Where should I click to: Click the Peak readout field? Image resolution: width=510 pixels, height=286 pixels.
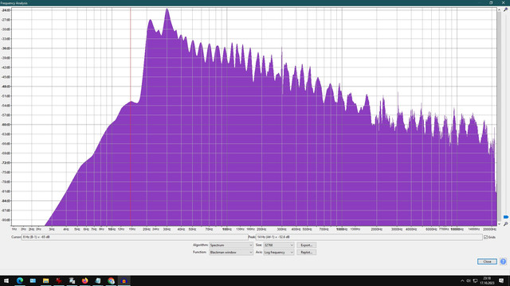point(369,237)
